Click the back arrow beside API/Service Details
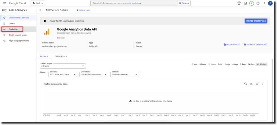The height and width of the screenshot is (125, 277). pos(41,10)
